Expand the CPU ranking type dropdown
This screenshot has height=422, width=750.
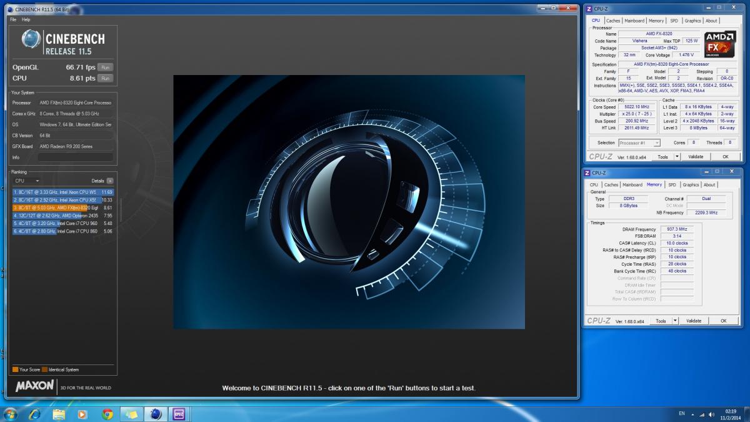[x=27, y=181]
